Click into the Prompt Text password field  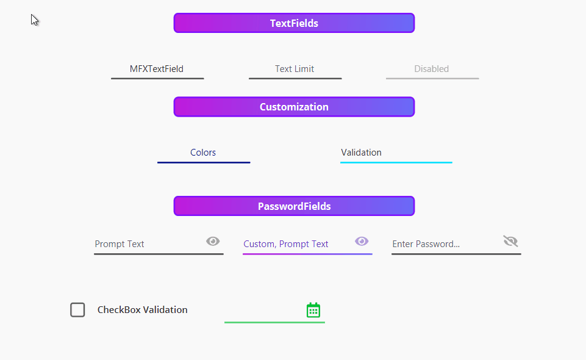coord(146,244)
